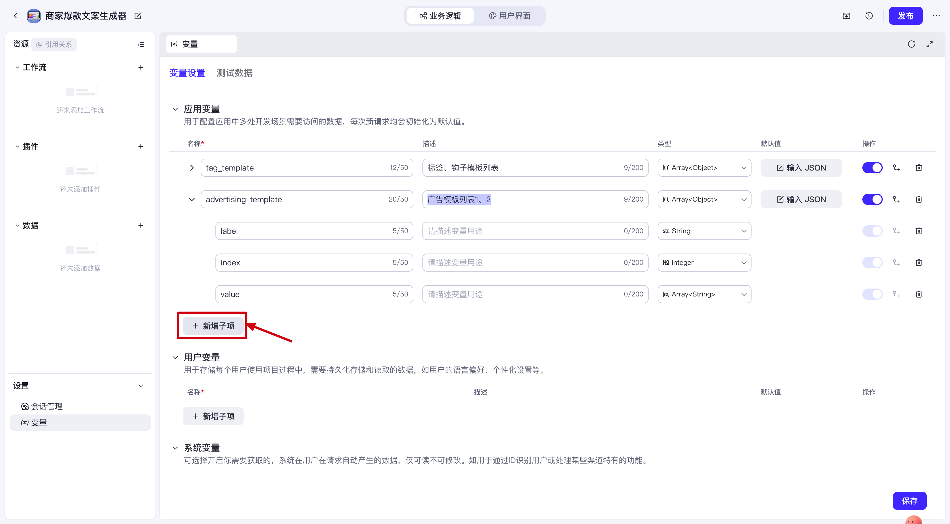Collapse the resources sidebar
Viewport: 950px width, 524px height.
(141, 45)
